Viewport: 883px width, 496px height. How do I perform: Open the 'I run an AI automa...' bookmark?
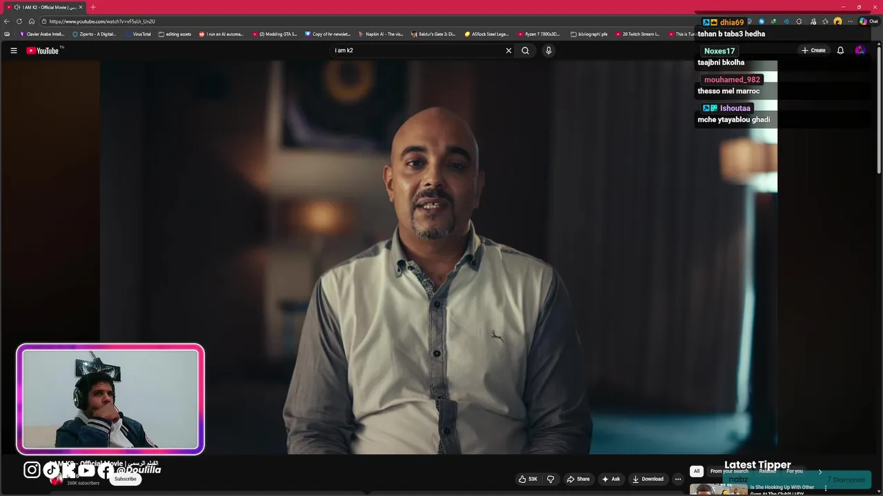(221, 34)
